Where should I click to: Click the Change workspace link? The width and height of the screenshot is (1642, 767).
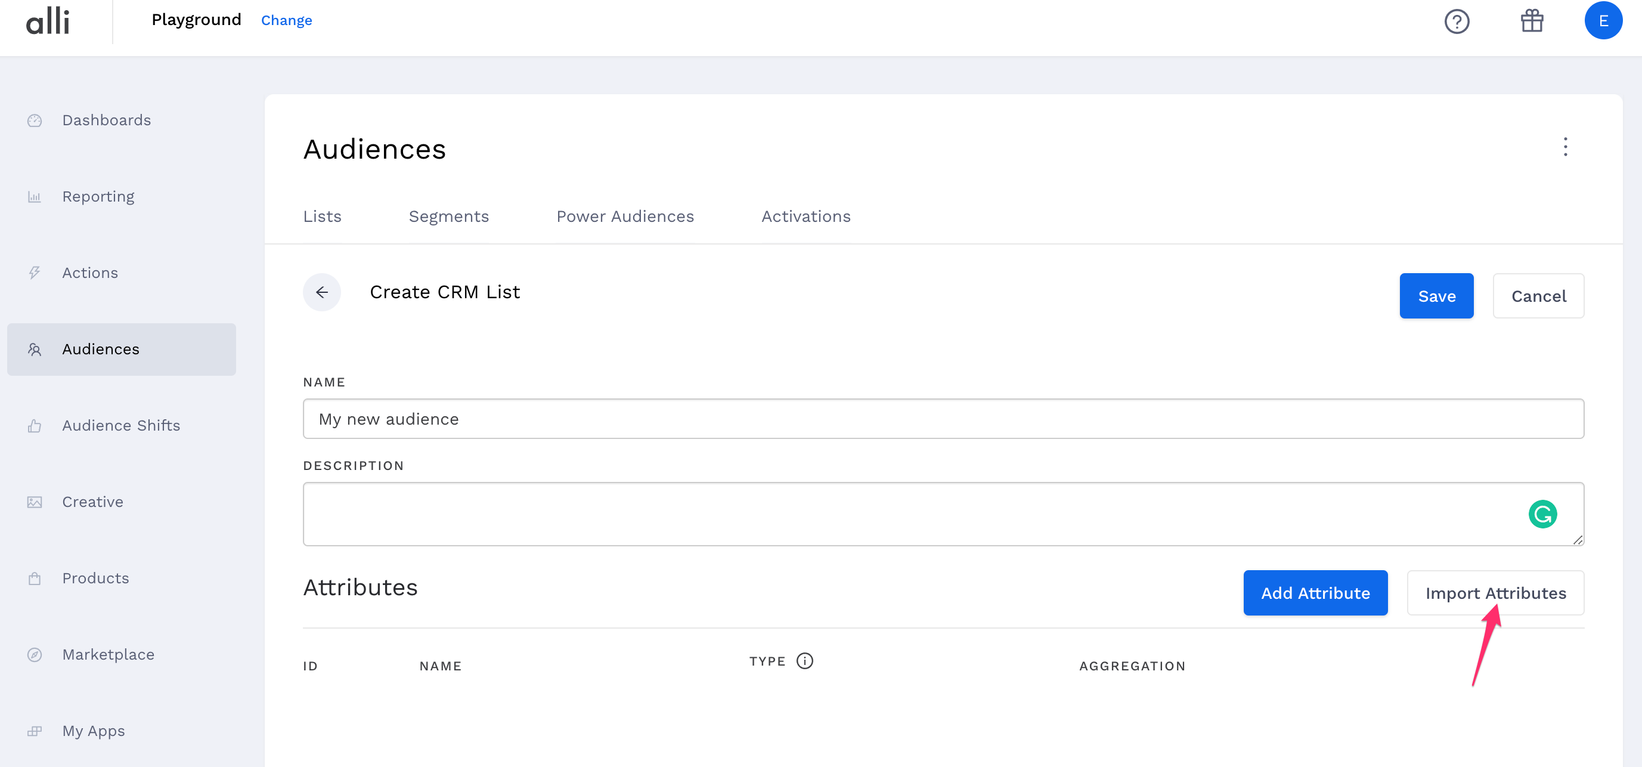point(286,20)
